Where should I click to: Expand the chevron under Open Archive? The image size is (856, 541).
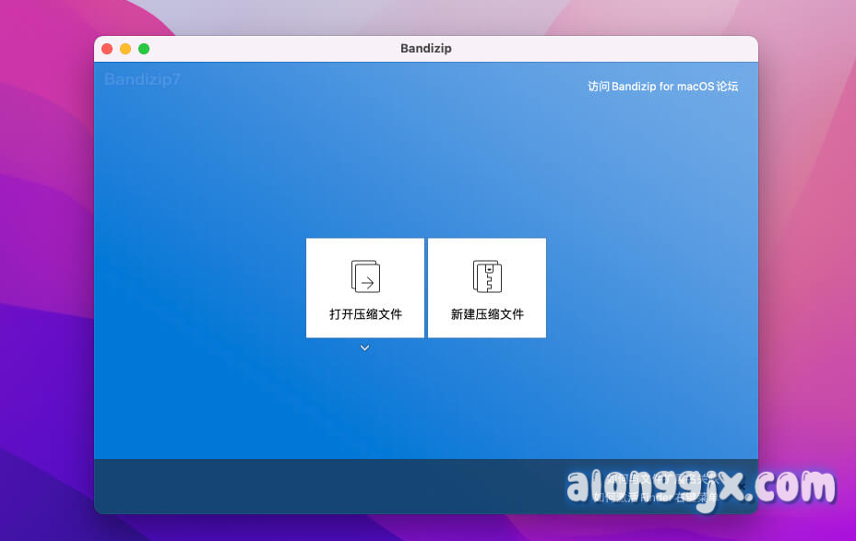tap(365, 348)
